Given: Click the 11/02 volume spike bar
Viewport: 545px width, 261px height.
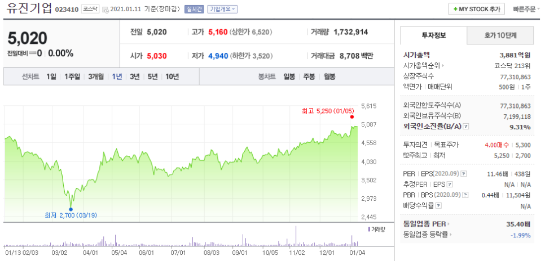Looking at the screenshot, I should pyautogui.click(x=296, y=236).
